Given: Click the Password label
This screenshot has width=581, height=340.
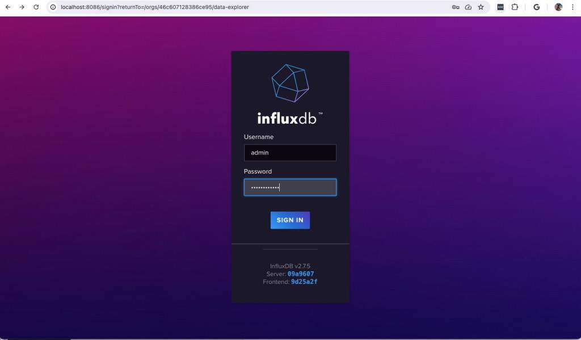Looking at the screenshot, I should (x=258, y=171).
